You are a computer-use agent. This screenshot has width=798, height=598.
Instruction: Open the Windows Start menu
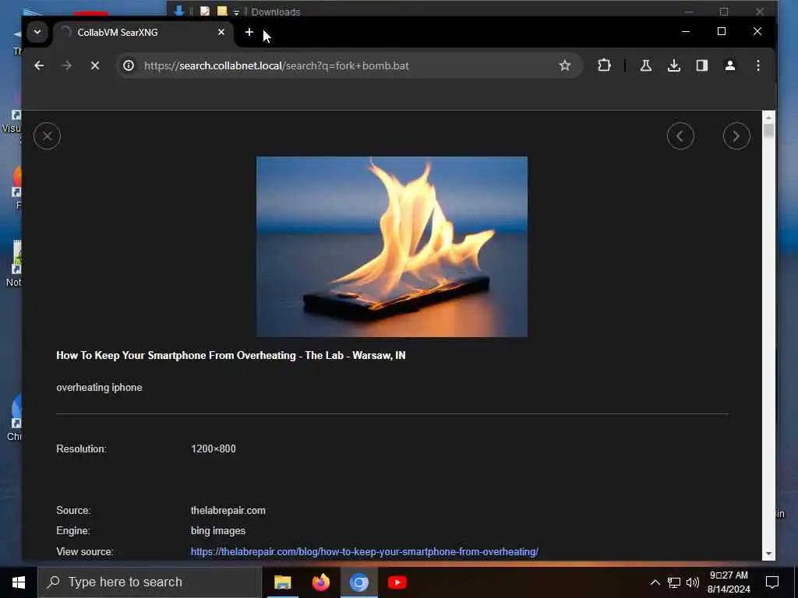(x=19, y=582)
